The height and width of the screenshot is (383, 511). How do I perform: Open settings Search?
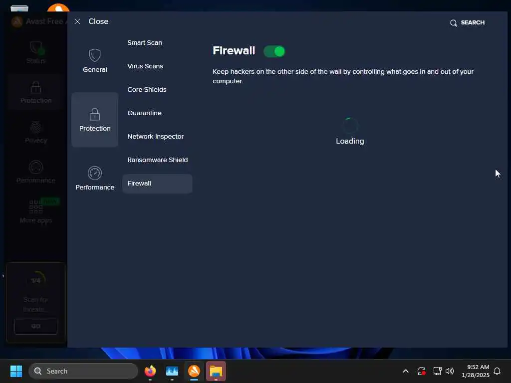pyautogui.click(x=467, y=22)
